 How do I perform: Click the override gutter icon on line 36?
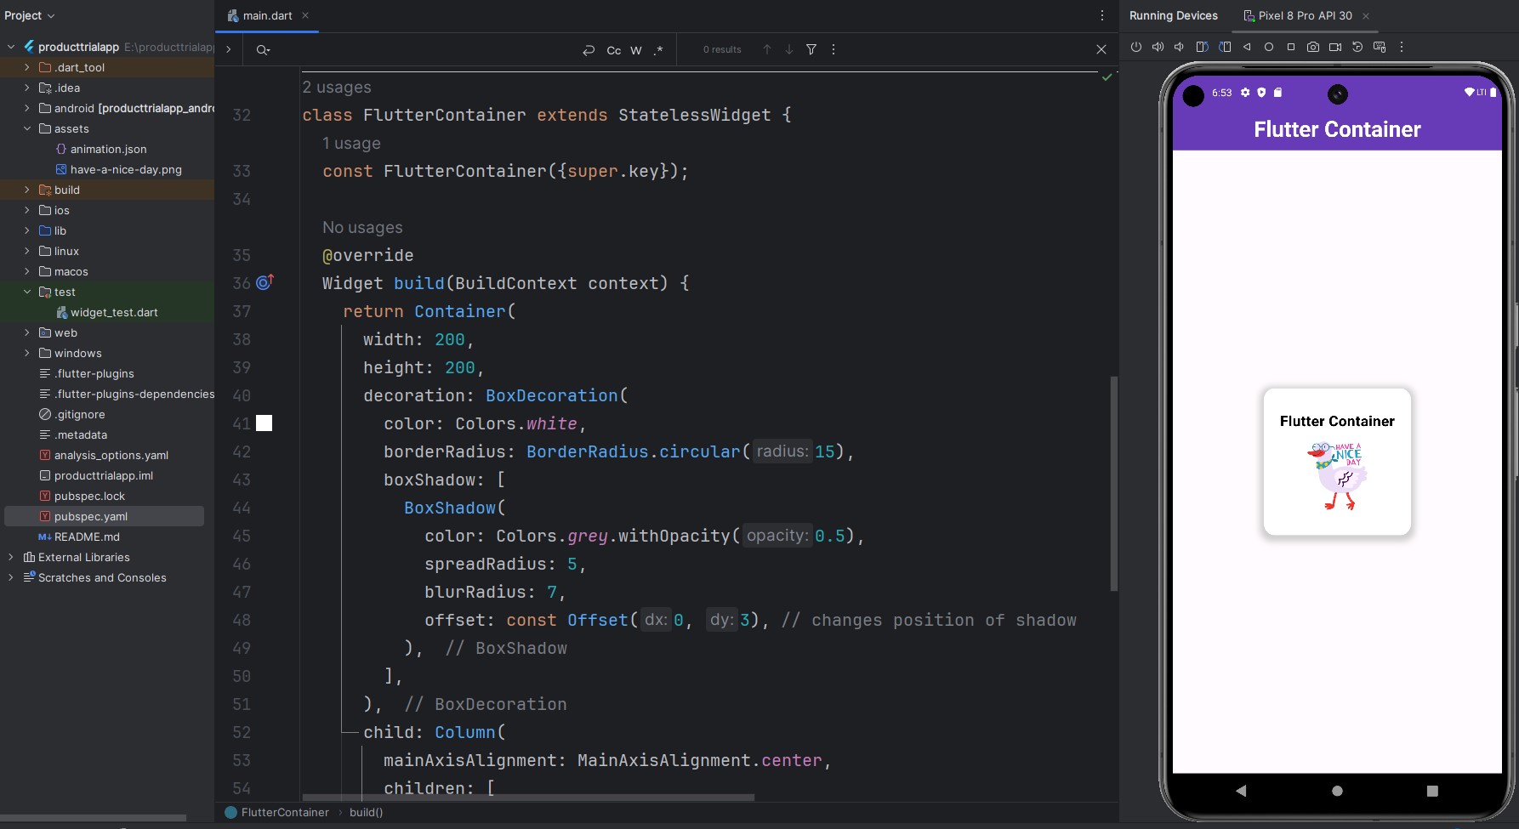click(264, 281)
